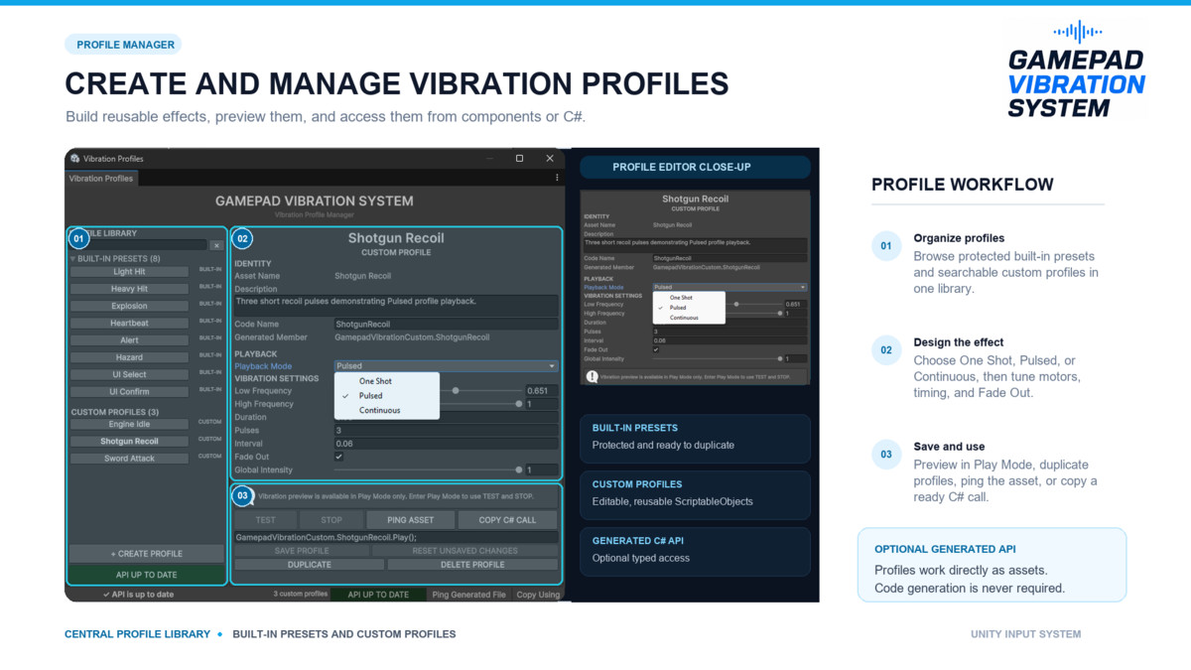The height and width of the screenshot is (670, 1191).
Task: Click the TEST button
Action: [x=266, y=520]
